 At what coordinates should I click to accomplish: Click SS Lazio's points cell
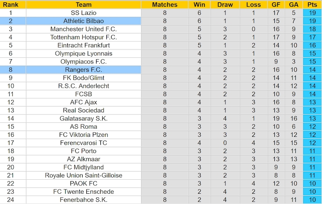coord(312,13)
